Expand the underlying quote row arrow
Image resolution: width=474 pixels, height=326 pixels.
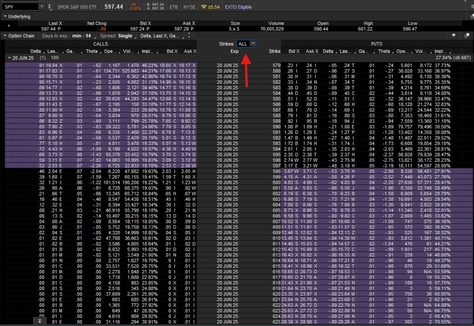click(9, 26)
